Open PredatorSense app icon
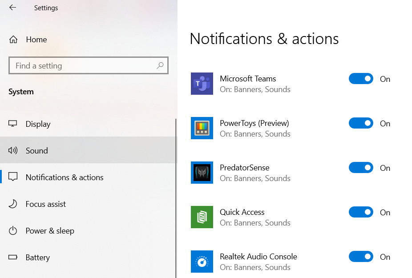 tap(202, 173)
